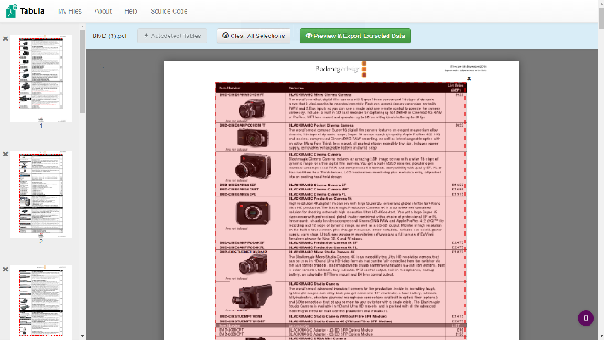Click the BMD (3).pdf file name
604x341 pixels.
pyautogui.click(x=109, y=36)
